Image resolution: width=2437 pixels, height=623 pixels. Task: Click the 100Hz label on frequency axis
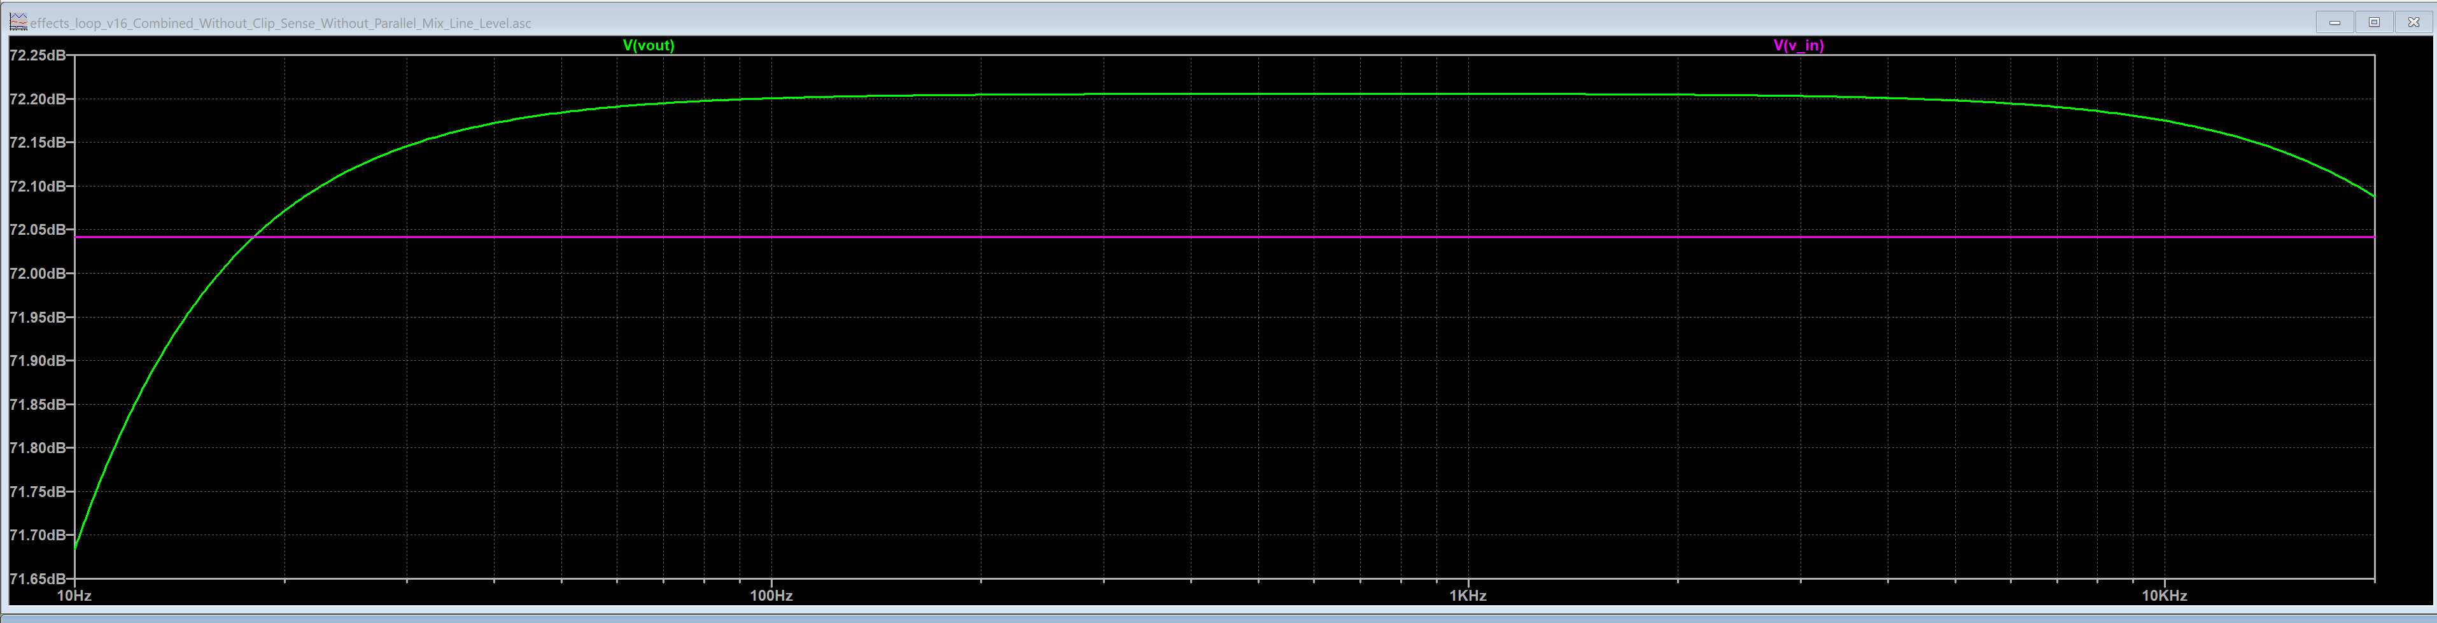click(x=771, y=596)
